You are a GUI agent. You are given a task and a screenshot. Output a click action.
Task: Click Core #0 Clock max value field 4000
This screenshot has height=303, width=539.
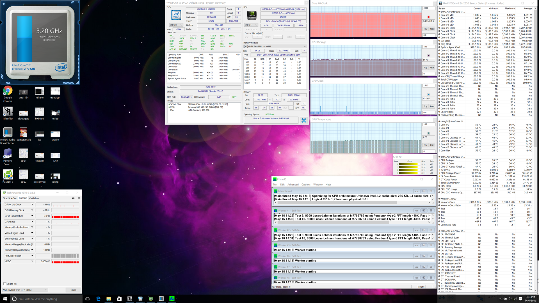[429, 8]
